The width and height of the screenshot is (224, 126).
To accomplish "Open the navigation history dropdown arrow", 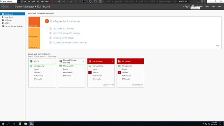I will (x=10, y=6).
